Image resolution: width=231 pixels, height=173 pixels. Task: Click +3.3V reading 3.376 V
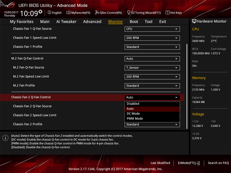click(x=197, y=138)
